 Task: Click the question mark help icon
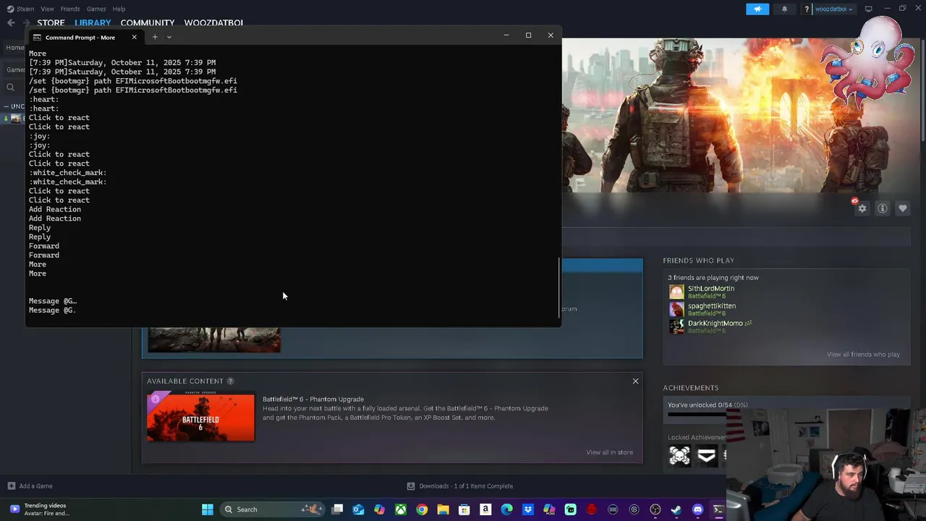[x=806, y=9]
